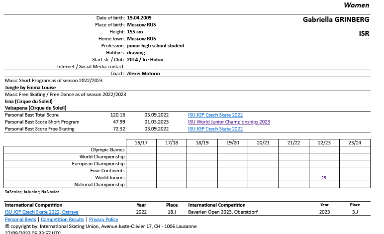Click the Gabriella GRINBERG name heading
Image resolution: width=384 pixels, height=234 pixels.
pyautogui.click(x=336, y=20)
